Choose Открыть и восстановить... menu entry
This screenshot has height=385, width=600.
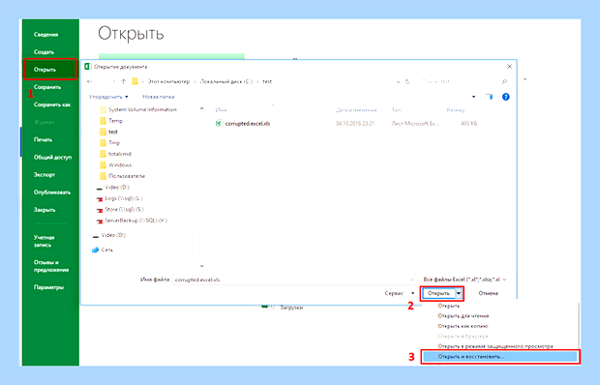pyautogui.click(x=499, y=356)
